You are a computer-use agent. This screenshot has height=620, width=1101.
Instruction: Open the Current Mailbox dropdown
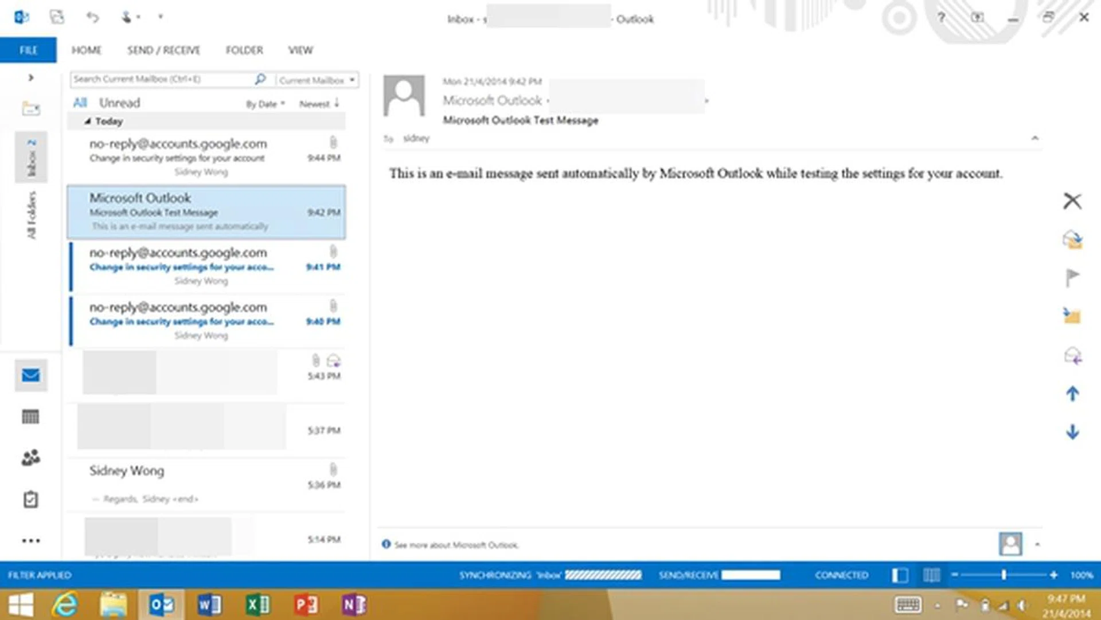click(x=316, y=80)
